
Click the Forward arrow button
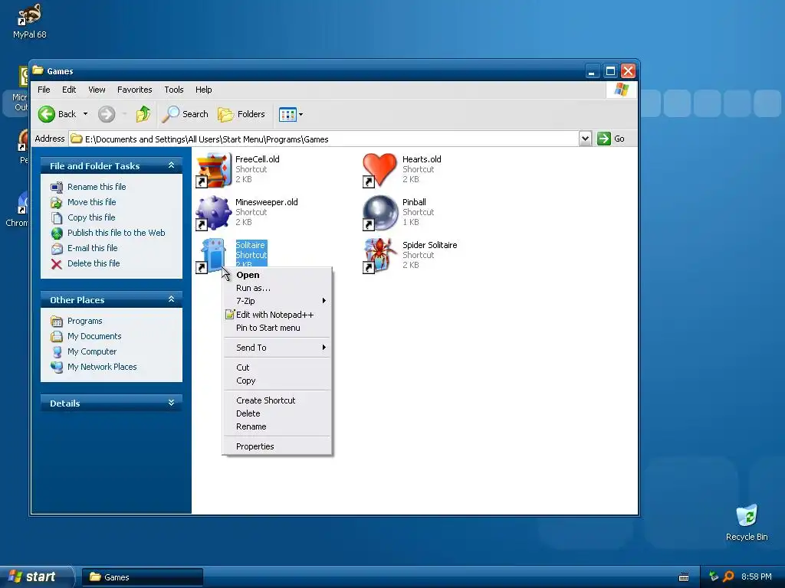coord(106,114)
